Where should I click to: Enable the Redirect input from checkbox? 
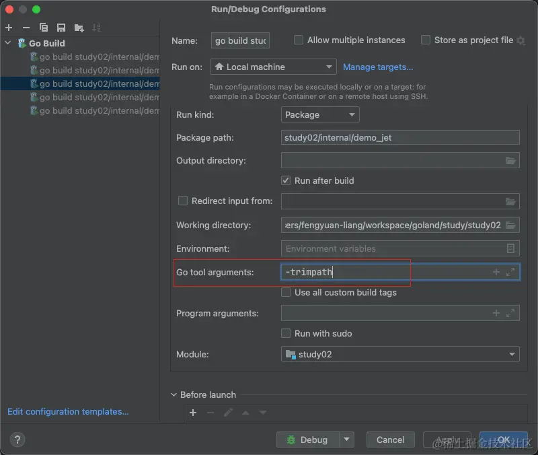click(183, 201)
